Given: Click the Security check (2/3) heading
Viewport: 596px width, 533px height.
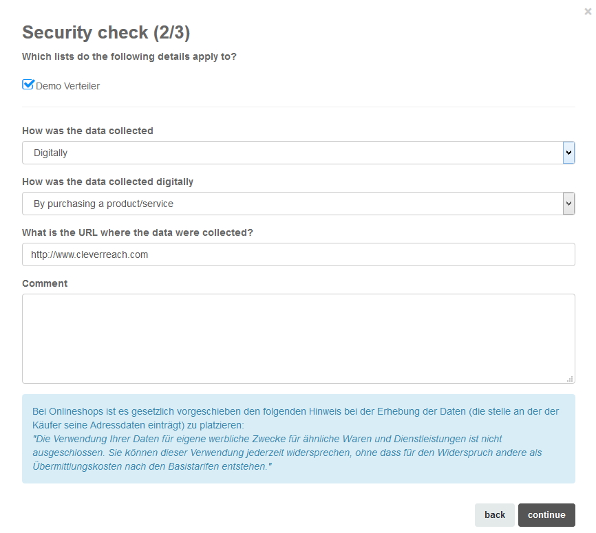Looking at the screenshot, I should [106, 32].
